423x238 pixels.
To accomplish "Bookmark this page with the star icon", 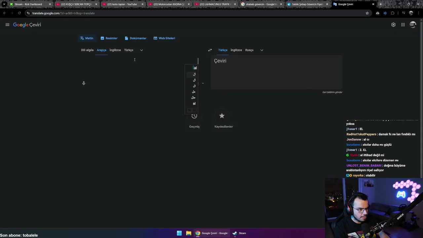I will (x=367, y=13).
